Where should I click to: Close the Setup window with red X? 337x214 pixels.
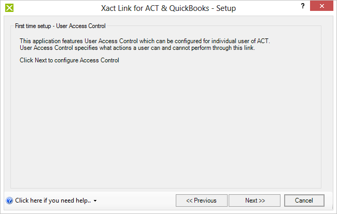pos(321,6)
